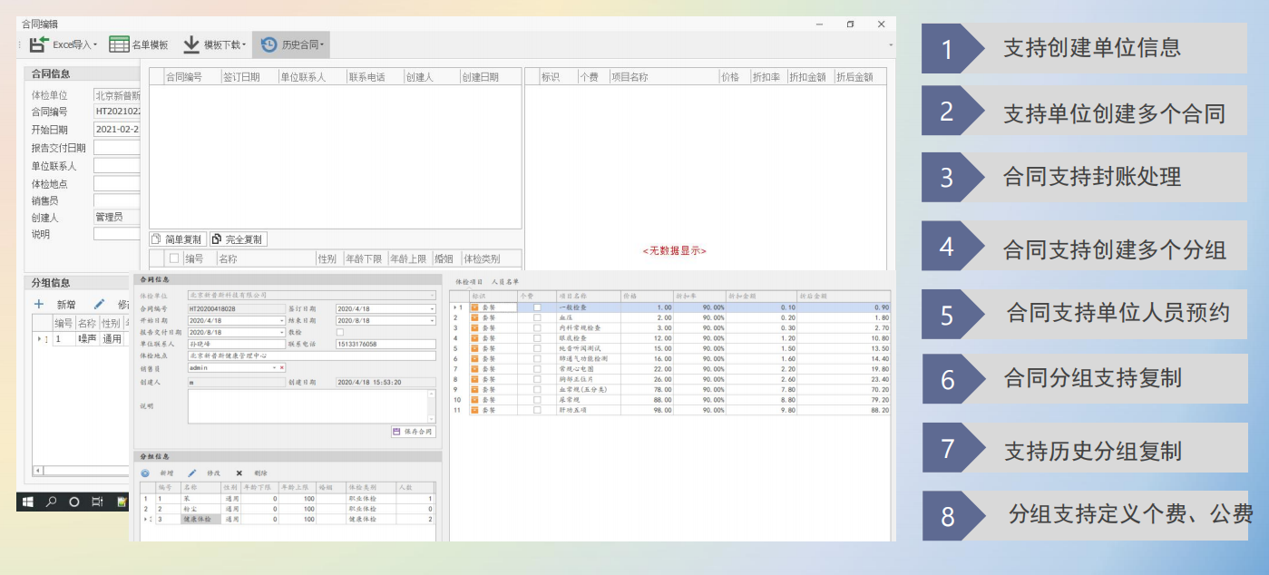Toggle 个费 checkbox for 眼底检查
Screen dimensions: 1269x575
[x=537, y=338]
